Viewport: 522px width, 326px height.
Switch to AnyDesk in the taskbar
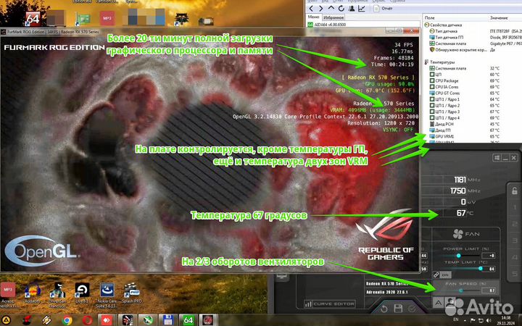[107, 320]
